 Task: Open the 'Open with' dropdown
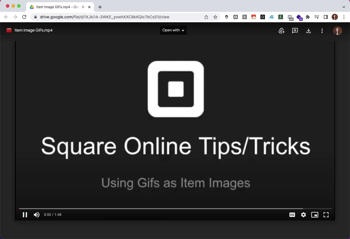(x=173, y=30)
